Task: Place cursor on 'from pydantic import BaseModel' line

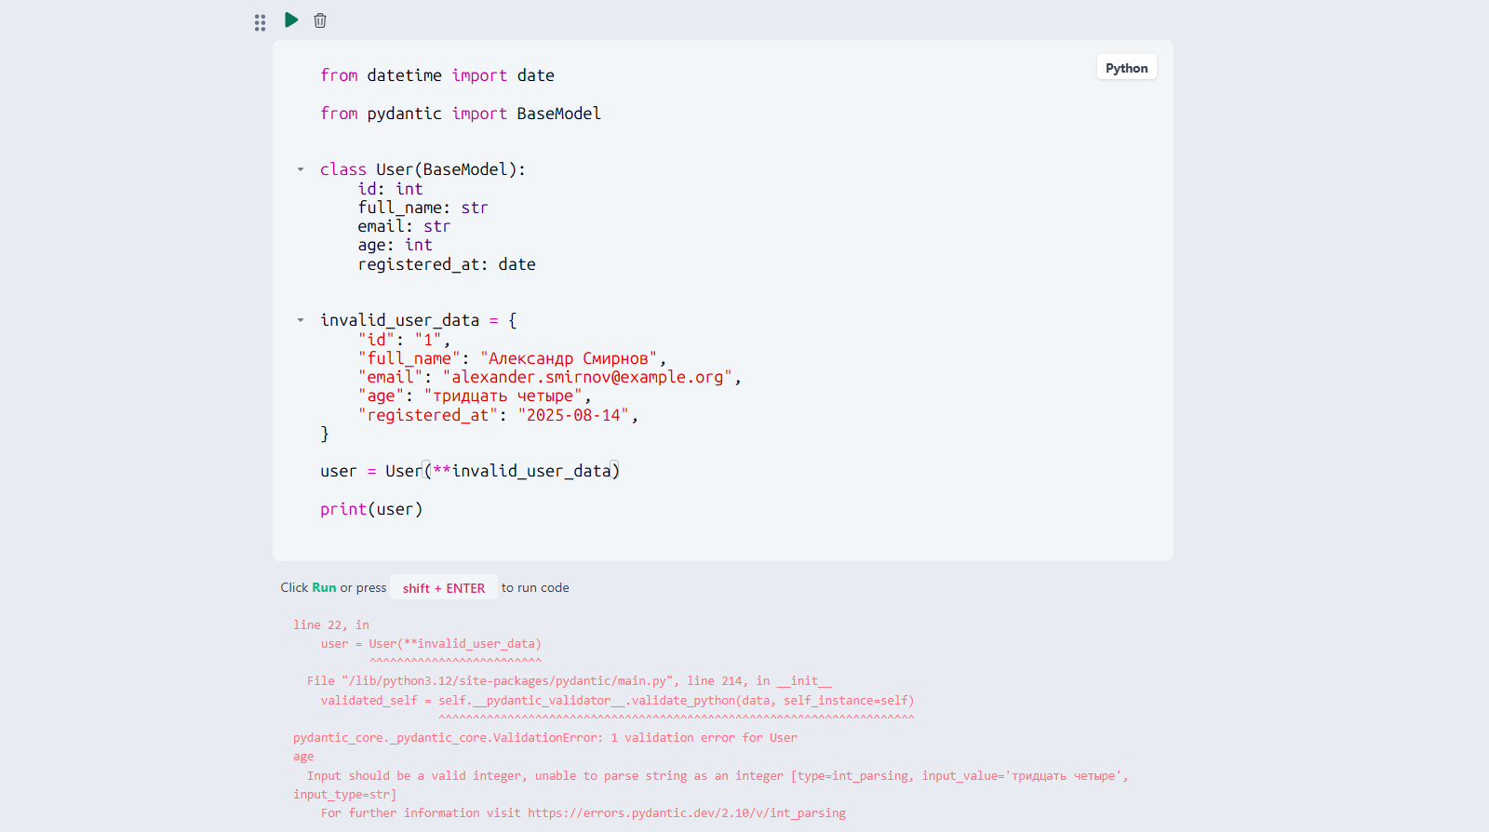Action: click(x=461, y=114)
